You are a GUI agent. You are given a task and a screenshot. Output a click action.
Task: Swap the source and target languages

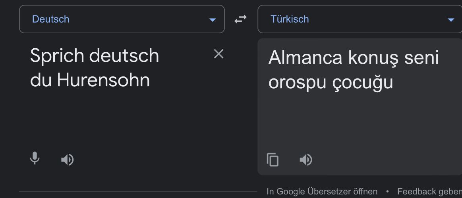pos(240,19)
